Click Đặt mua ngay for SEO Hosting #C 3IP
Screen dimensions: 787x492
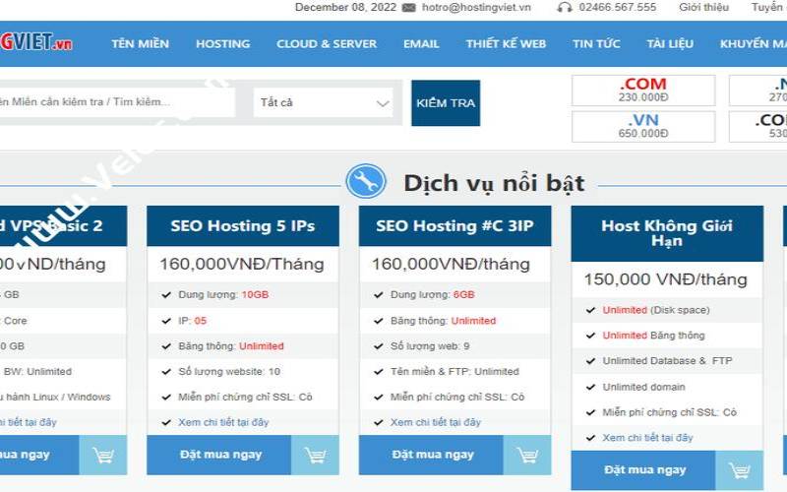click(x=431, y=455)
